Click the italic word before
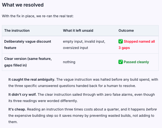162x128 pixels. 151,109
